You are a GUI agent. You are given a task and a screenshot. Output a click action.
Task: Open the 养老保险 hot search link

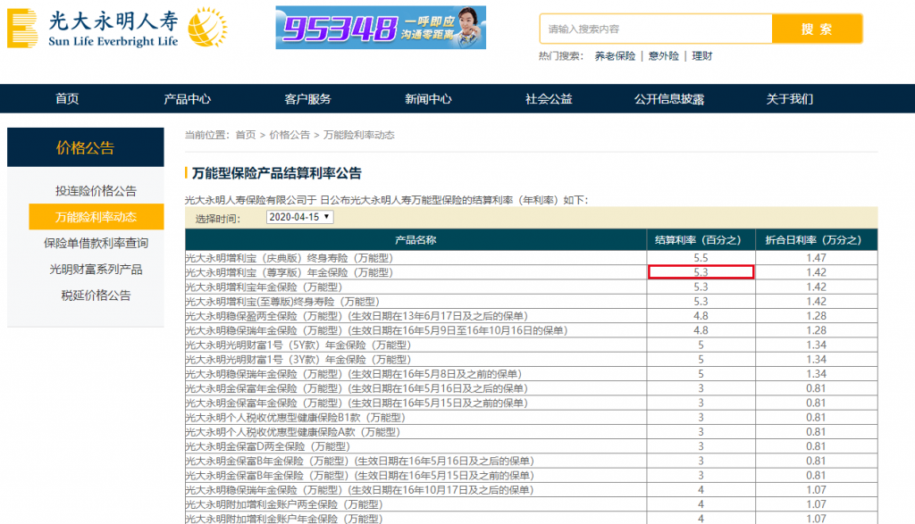pyautogui.click(x=615, y=56)
